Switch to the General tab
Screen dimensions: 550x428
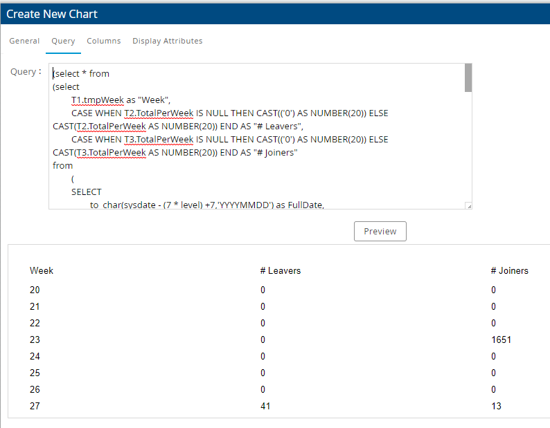click(x=24, y=41)
